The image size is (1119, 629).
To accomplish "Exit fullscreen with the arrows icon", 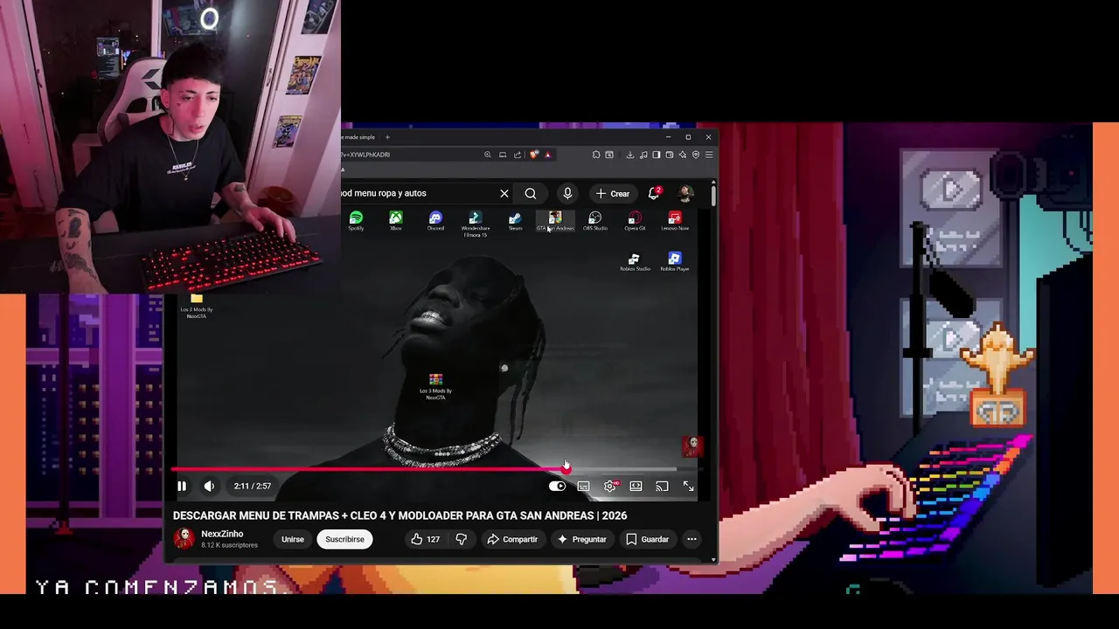I will click(x=689, y=487).
